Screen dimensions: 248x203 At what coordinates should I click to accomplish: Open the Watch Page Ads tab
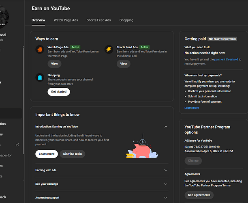click(66, 20)
